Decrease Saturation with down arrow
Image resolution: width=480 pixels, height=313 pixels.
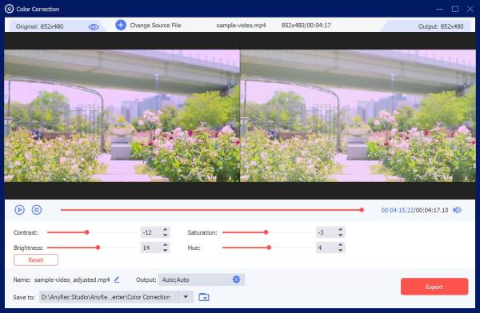[x=341, y=235]
